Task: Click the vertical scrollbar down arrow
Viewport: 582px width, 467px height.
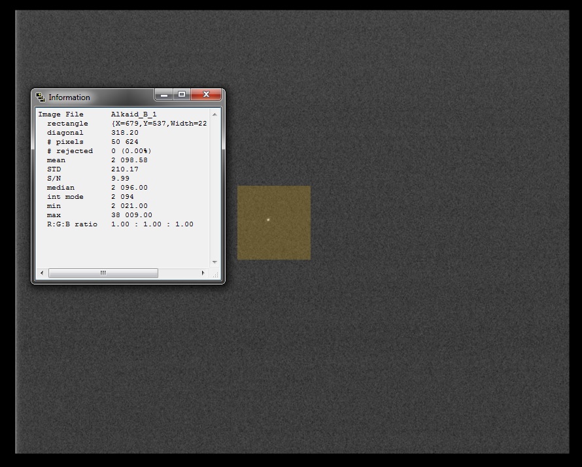Action: (215, 262)
